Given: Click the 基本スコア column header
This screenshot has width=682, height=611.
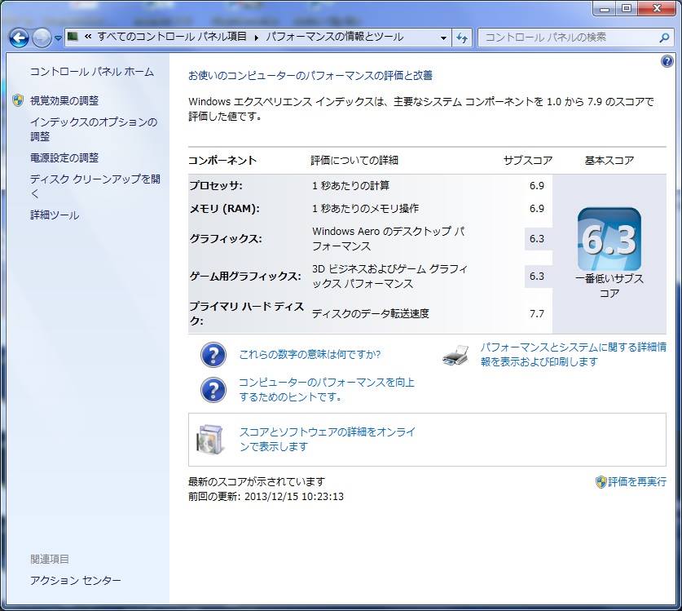Looking at the screenshot, I should pos(609,160).
